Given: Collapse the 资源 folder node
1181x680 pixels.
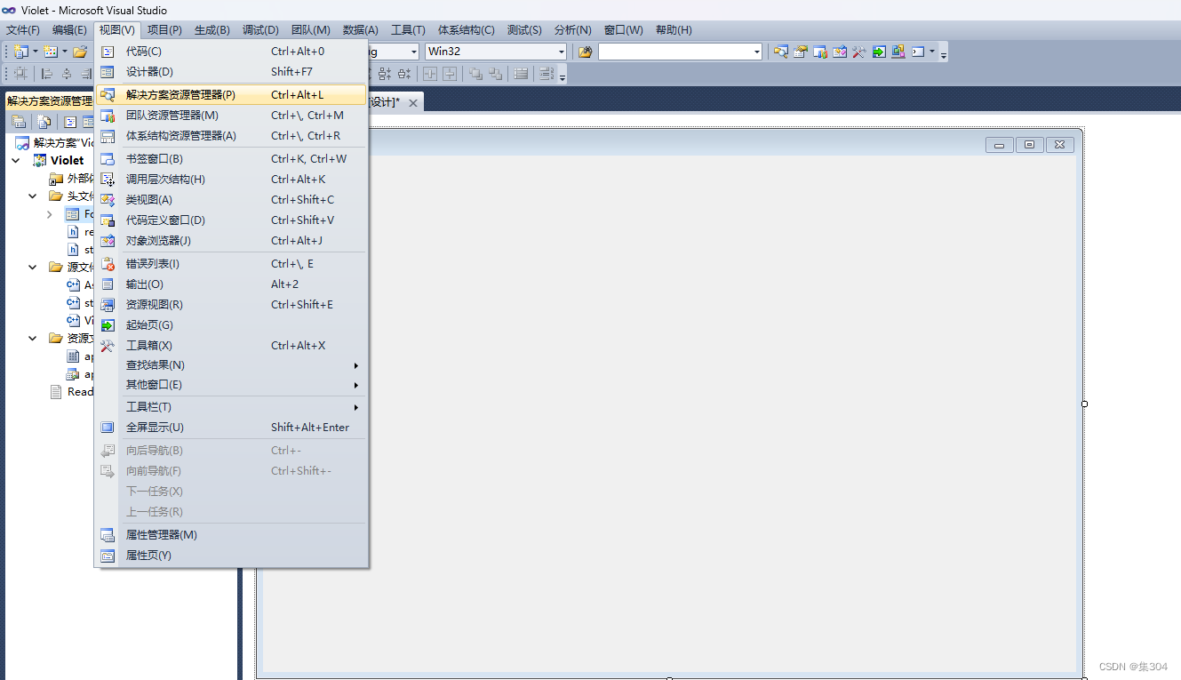Looking at the screenshot, I should [x=33, y=338].
